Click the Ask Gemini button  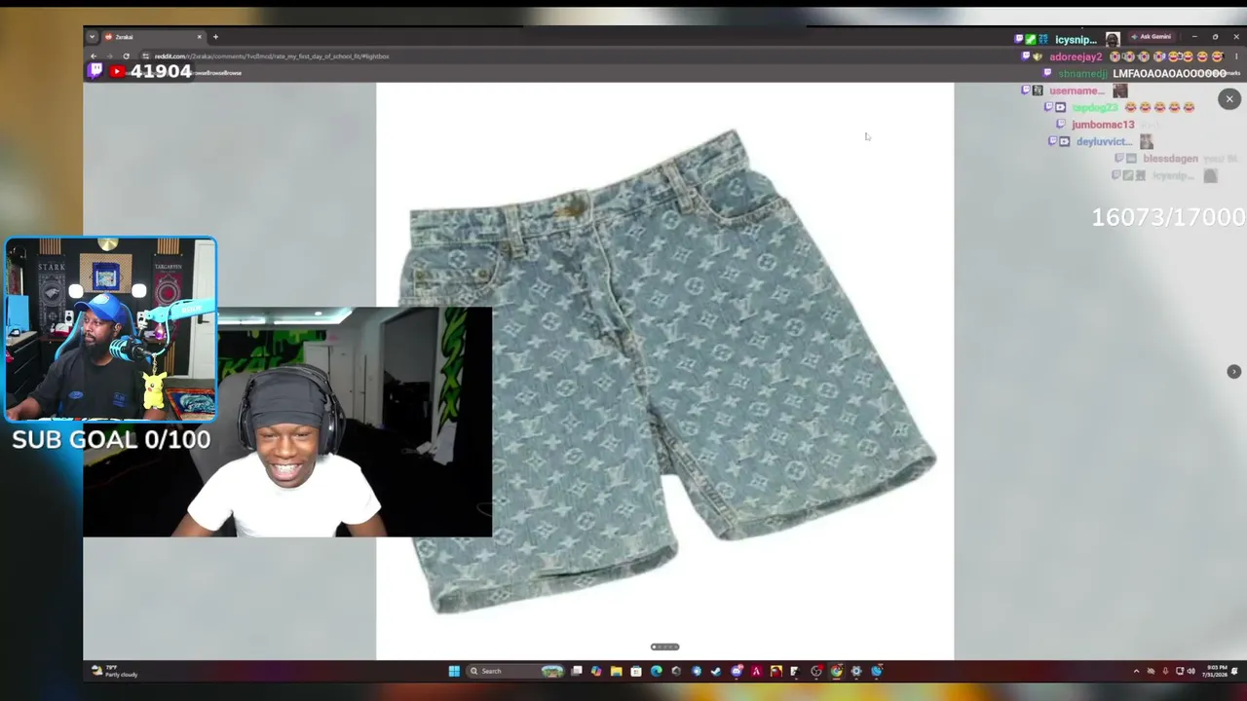click(x=1151, y=37)
